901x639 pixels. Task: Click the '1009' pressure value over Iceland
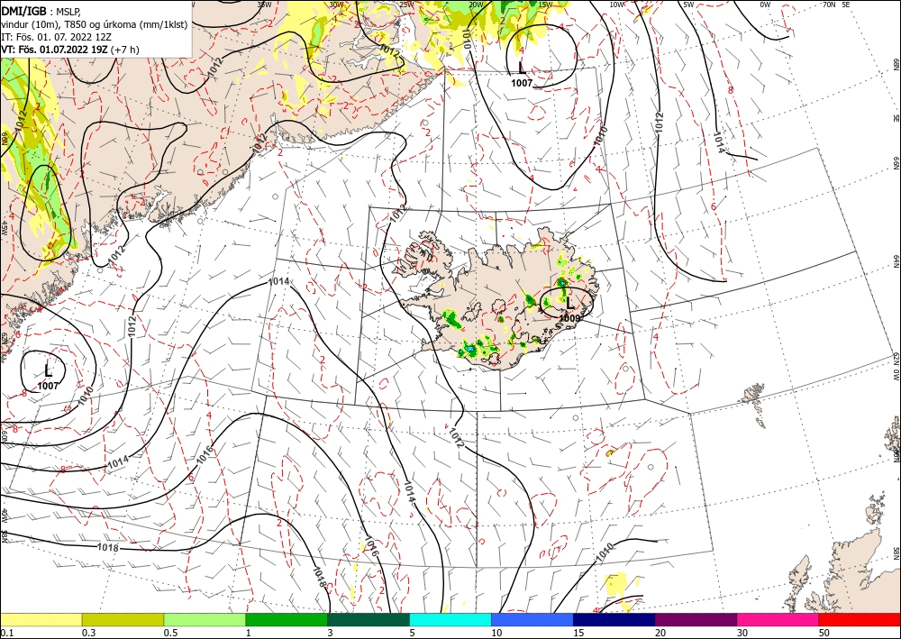pyautogui.click(x=569, y=318)
